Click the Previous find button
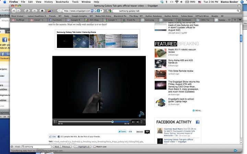The image size is (247, 154). [66, 146]
